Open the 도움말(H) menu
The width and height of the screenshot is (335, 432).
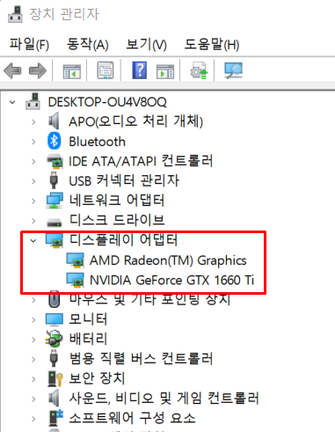coord(212,45)
